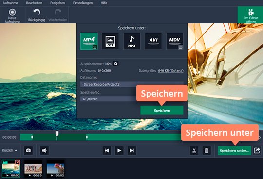Expand more MP4 presets arrow
263x179 pixels.
point(95,48)
